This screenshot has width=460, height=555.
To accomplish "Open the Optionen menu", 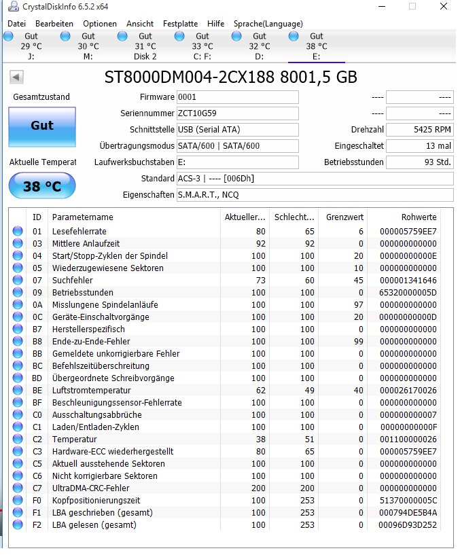I will (x=100, y=24).
